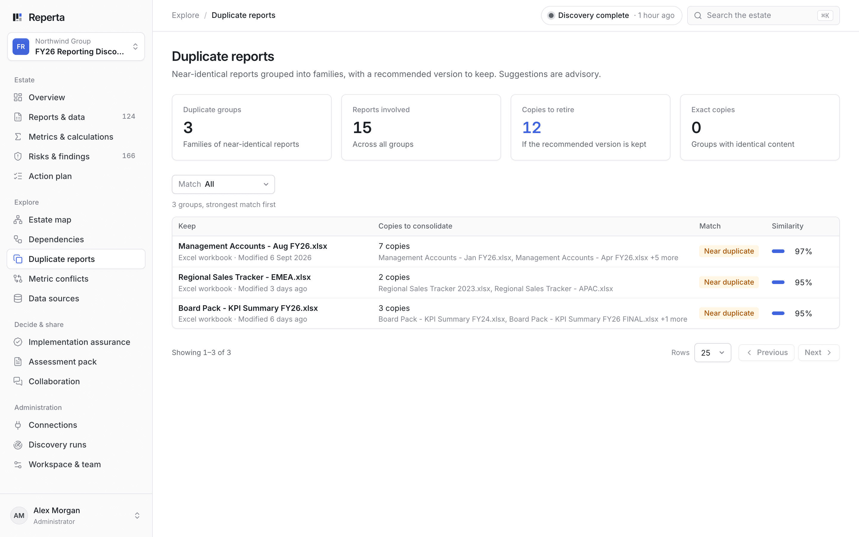Click the Discovery runs radar icon
Viewport: 859px width, 537px height.
[18, 445]
